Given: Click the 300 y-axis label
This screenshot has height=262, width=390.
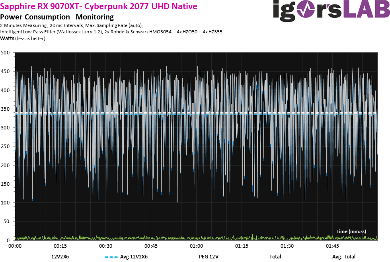Looking at the screenshot, I should 5,128.
